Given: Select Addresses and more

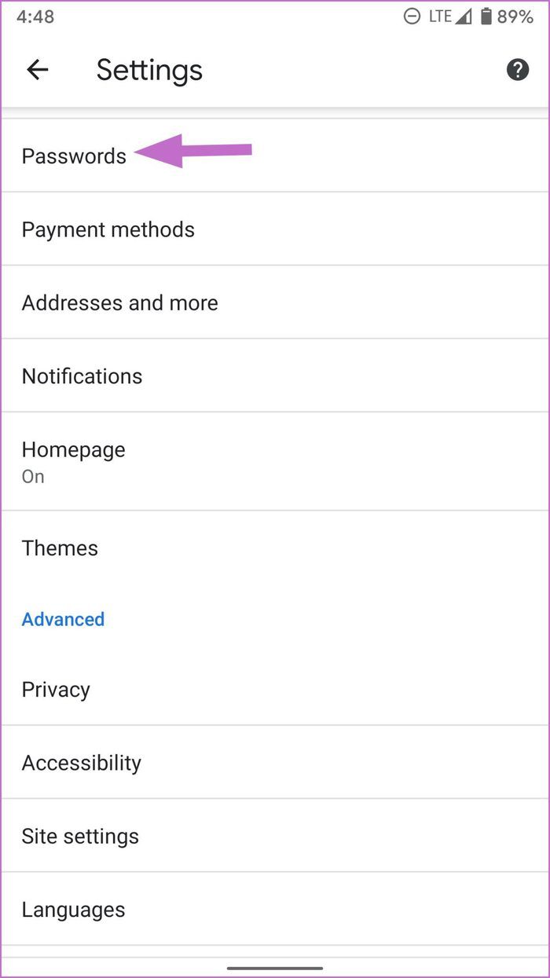Looking at the screenshot, I should pos(275,302).
